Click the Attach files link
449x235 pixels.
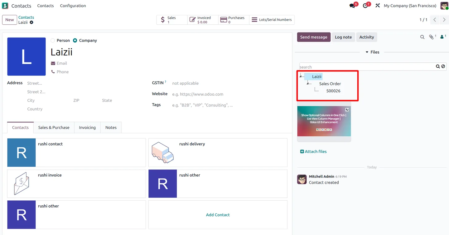point(313,152)
